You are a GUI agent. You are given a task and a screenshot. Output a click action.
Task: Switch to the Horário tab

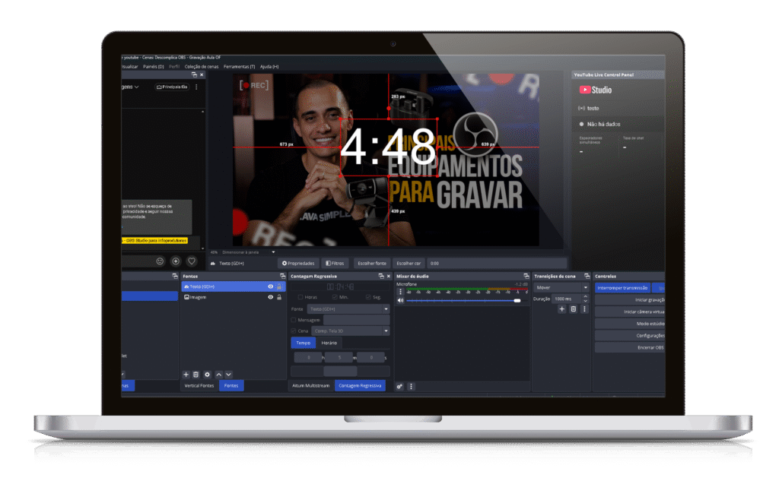click(x=329, y=343)
